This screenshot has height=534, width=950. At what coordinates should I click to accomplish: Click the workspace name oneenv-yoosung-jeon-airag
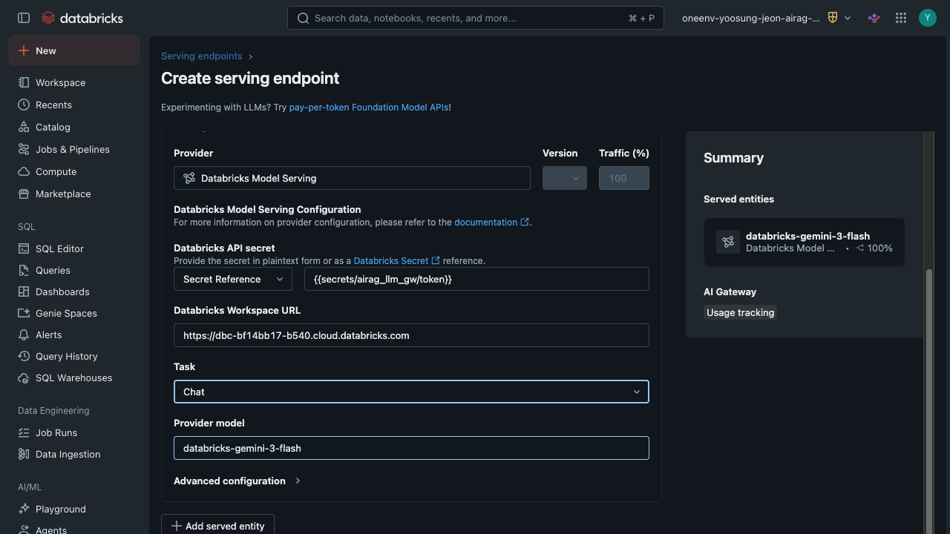[751, 18]
